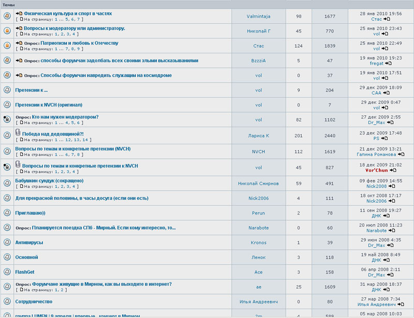
Task: Click the paperclip icon on 'Победа над дедовщиной?!'
Action: coord(18,133)
